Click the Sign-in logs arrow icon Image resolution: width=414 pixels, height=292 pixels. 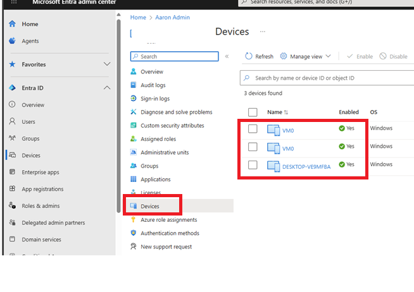pyautogui.click(x=134, y=99)
